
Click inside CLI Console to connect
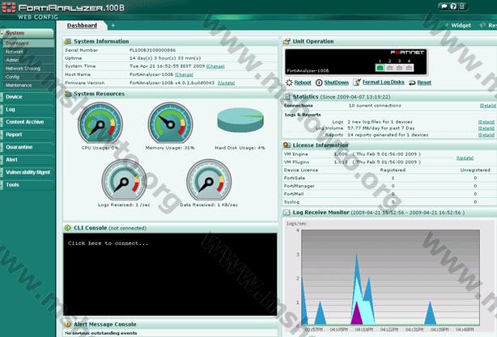[170, 274]
